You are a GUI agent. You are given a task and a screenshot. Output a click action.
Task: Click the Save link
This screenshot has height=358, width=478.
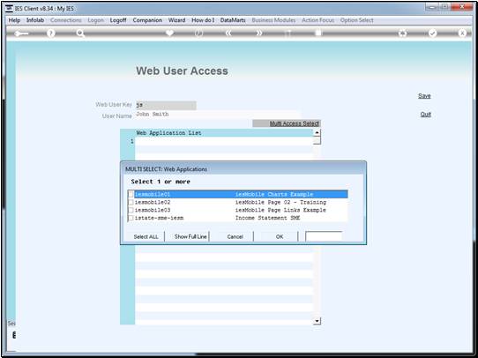click(424, 95)
